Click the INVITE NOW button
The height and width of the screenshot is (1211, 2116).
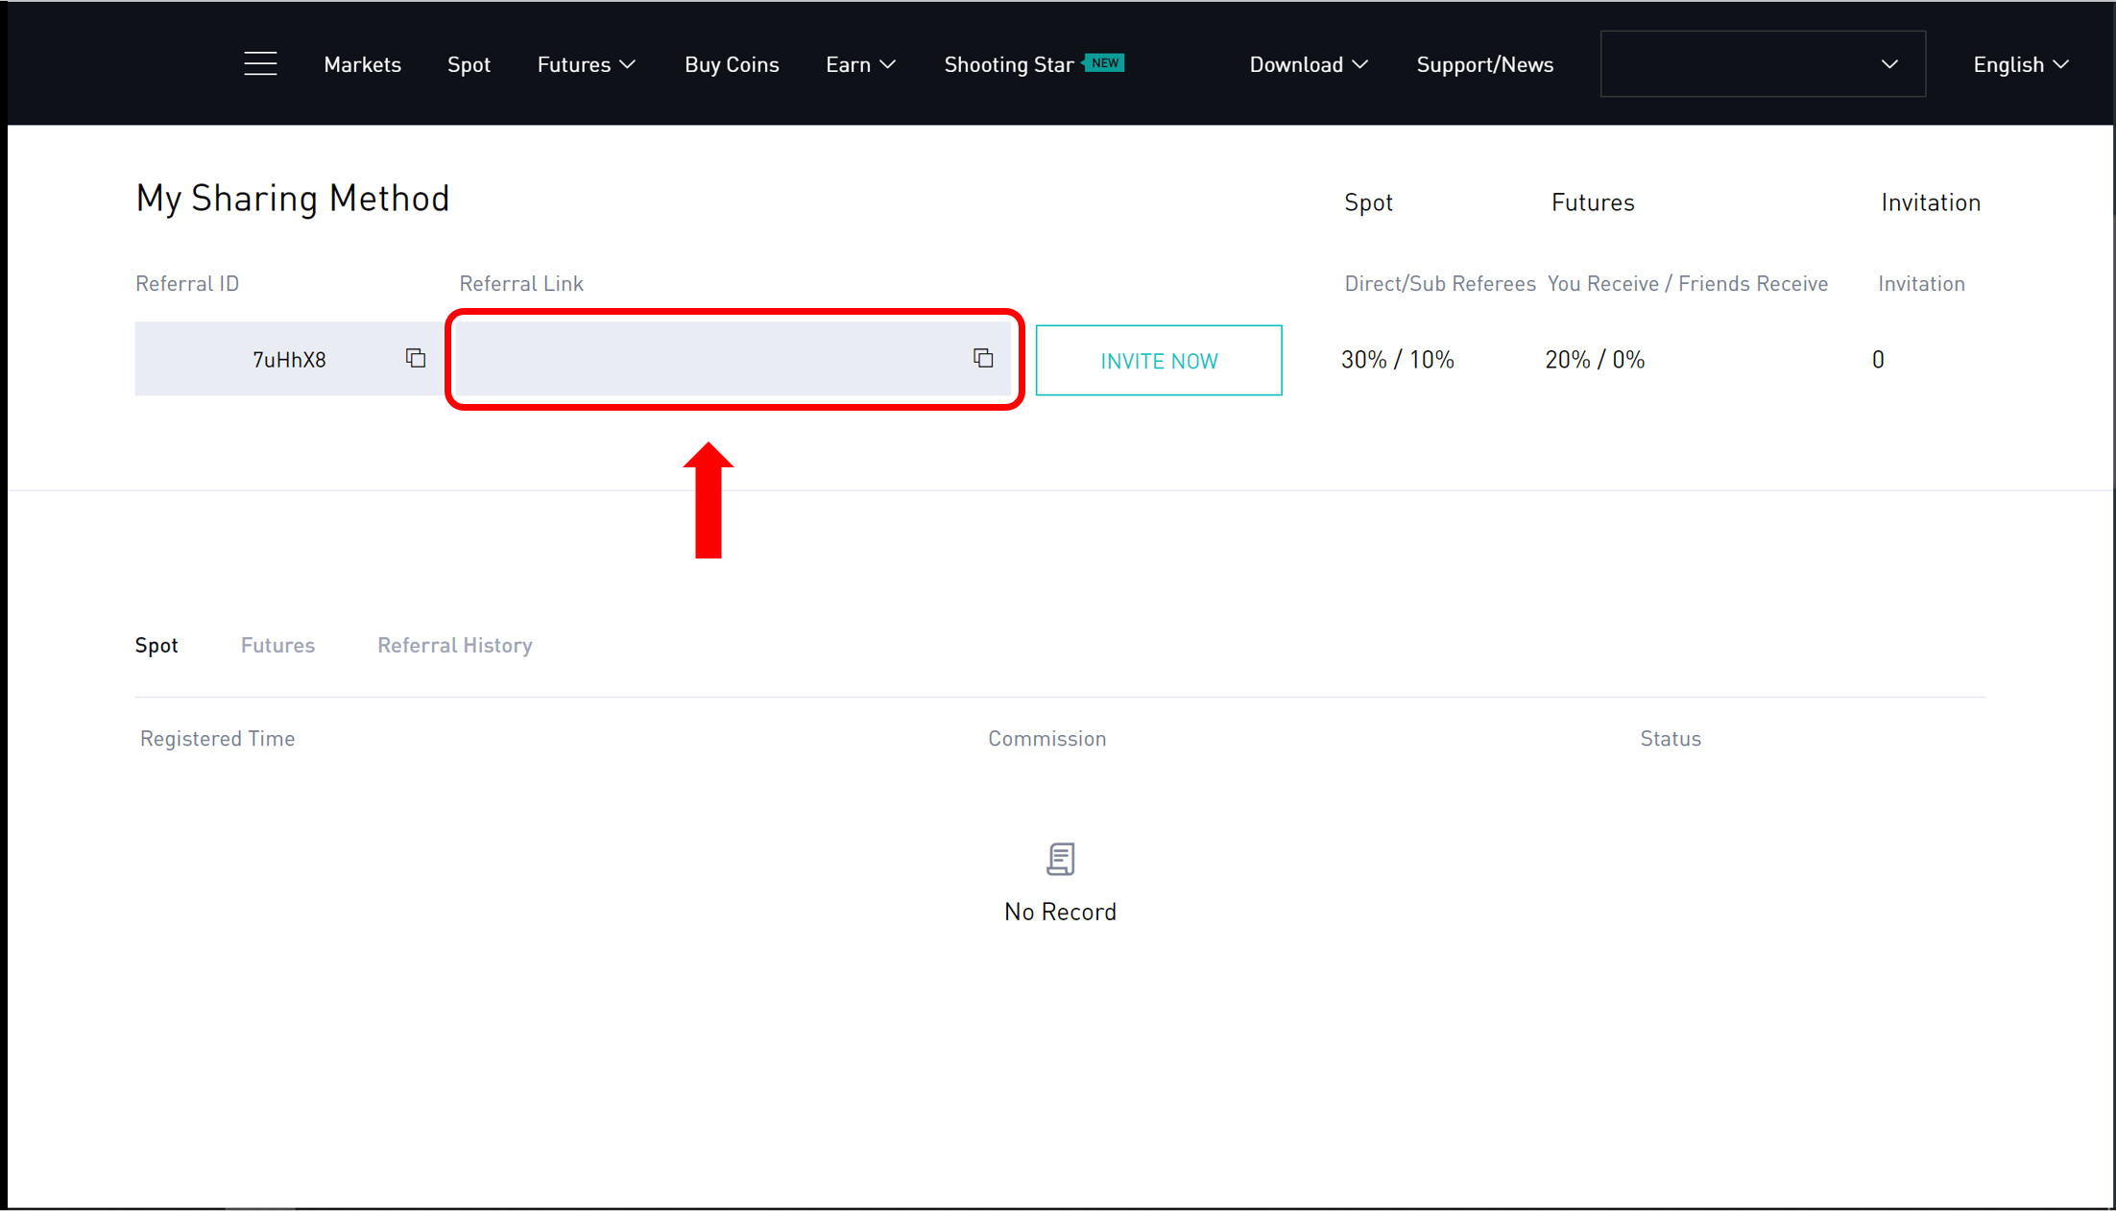tap(1159, 360)
